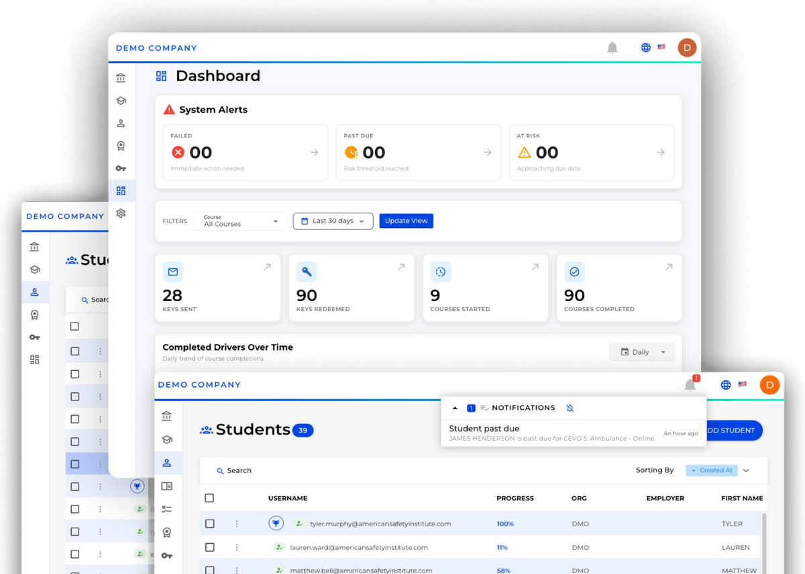805x574 pixels.
Task: Open Keys Redeemed card arrow
Action: [x=401, y=267]
